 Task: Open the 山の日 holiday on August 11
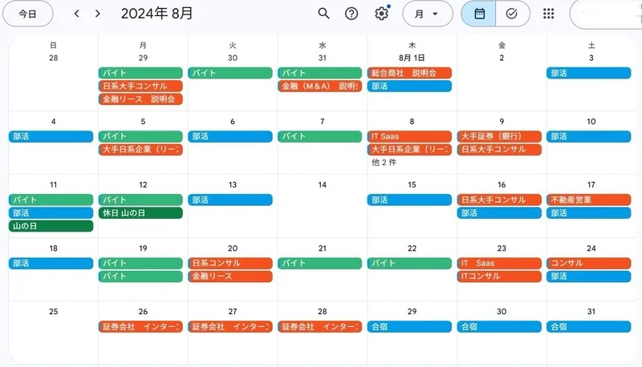pyautogui.click(x=51, y=226)
